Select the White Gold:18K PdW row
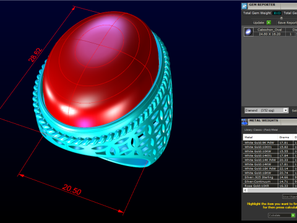297x223 pixels. (x=270, y=168)
